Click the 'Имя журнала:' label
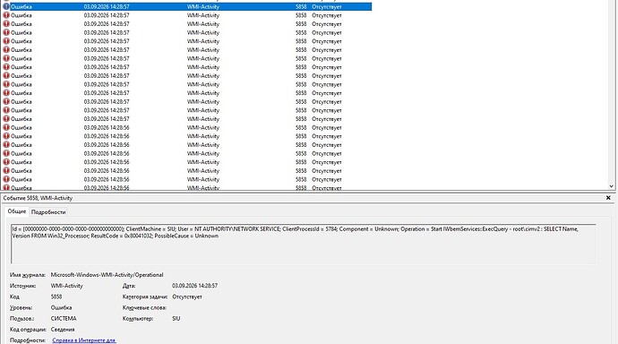This screenshot has width=618, height=344. point(28,275)
